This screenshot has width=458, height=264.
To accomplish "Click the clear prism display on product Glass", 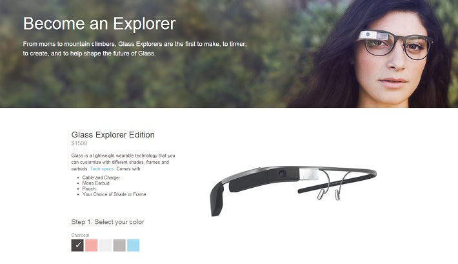I will 309,174.
